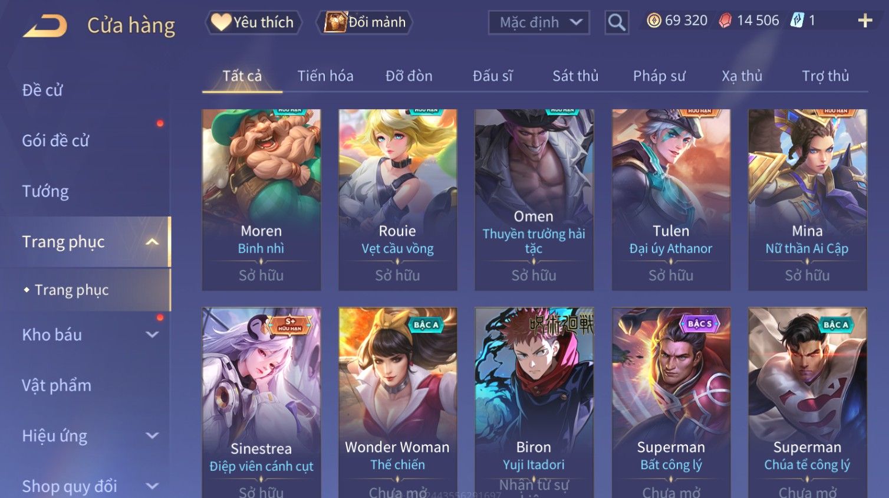Select the Biron Yuji Itadori skin card
Viewport: 889px width, 498px height.
click(x=534, y=402)
